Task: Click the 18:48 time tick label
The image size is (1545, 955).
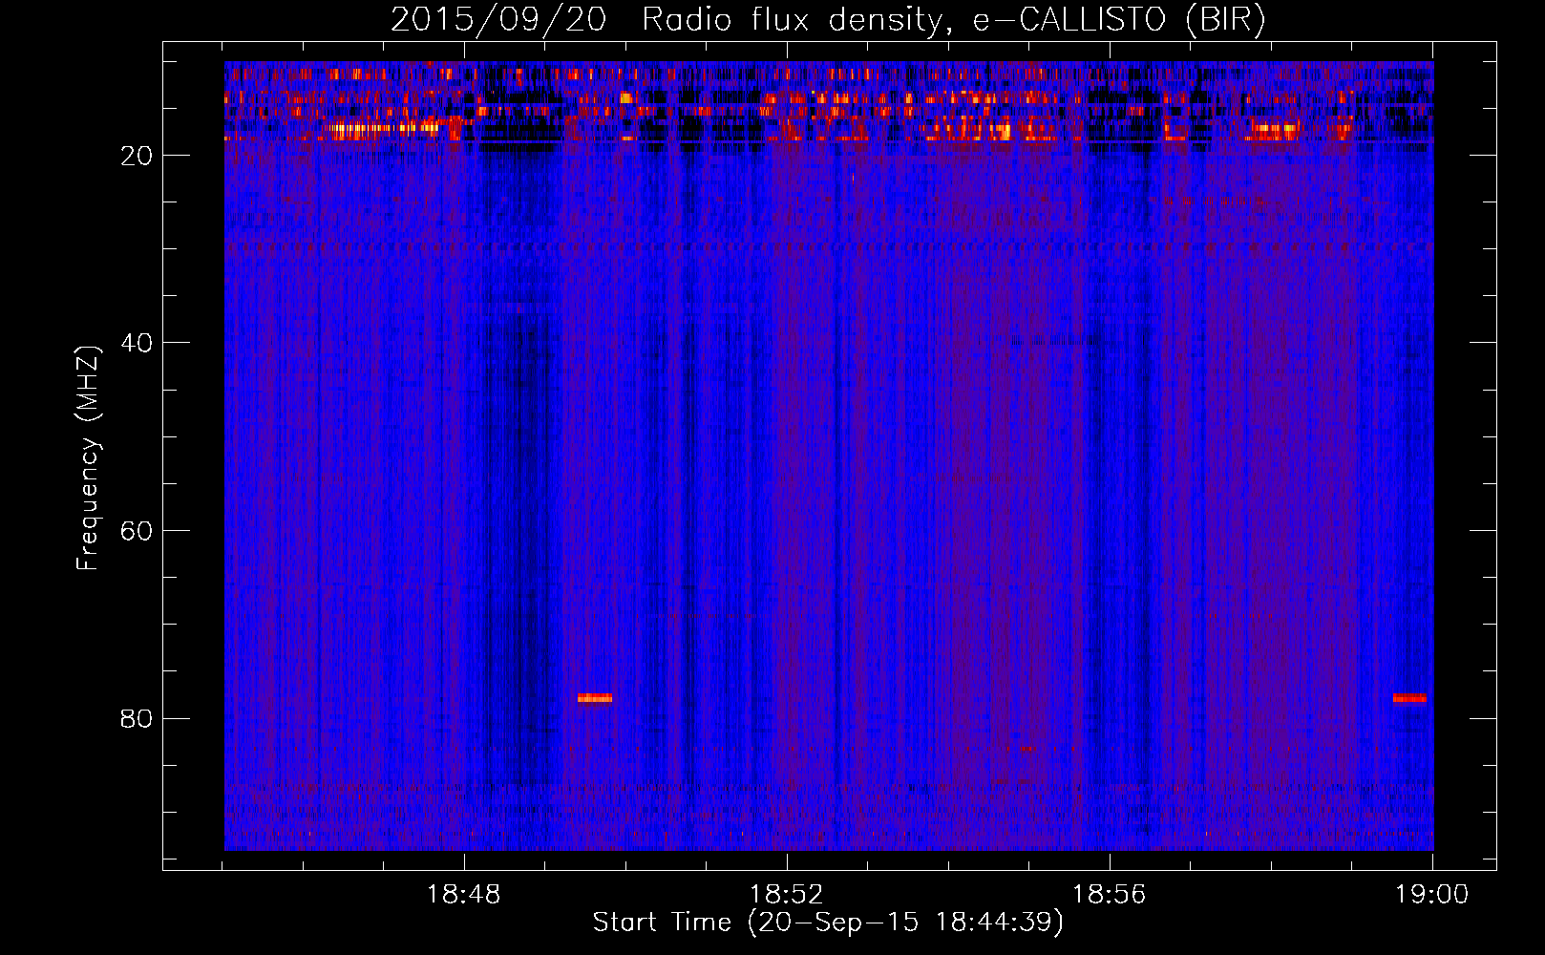Action: [x=464, y=895]
